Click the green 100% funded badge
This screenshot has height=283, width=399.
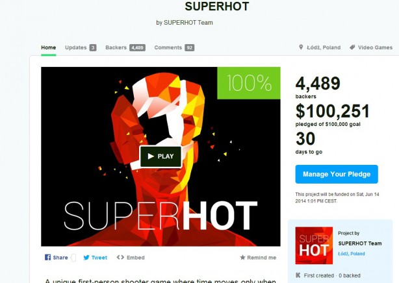coord(249,83)
